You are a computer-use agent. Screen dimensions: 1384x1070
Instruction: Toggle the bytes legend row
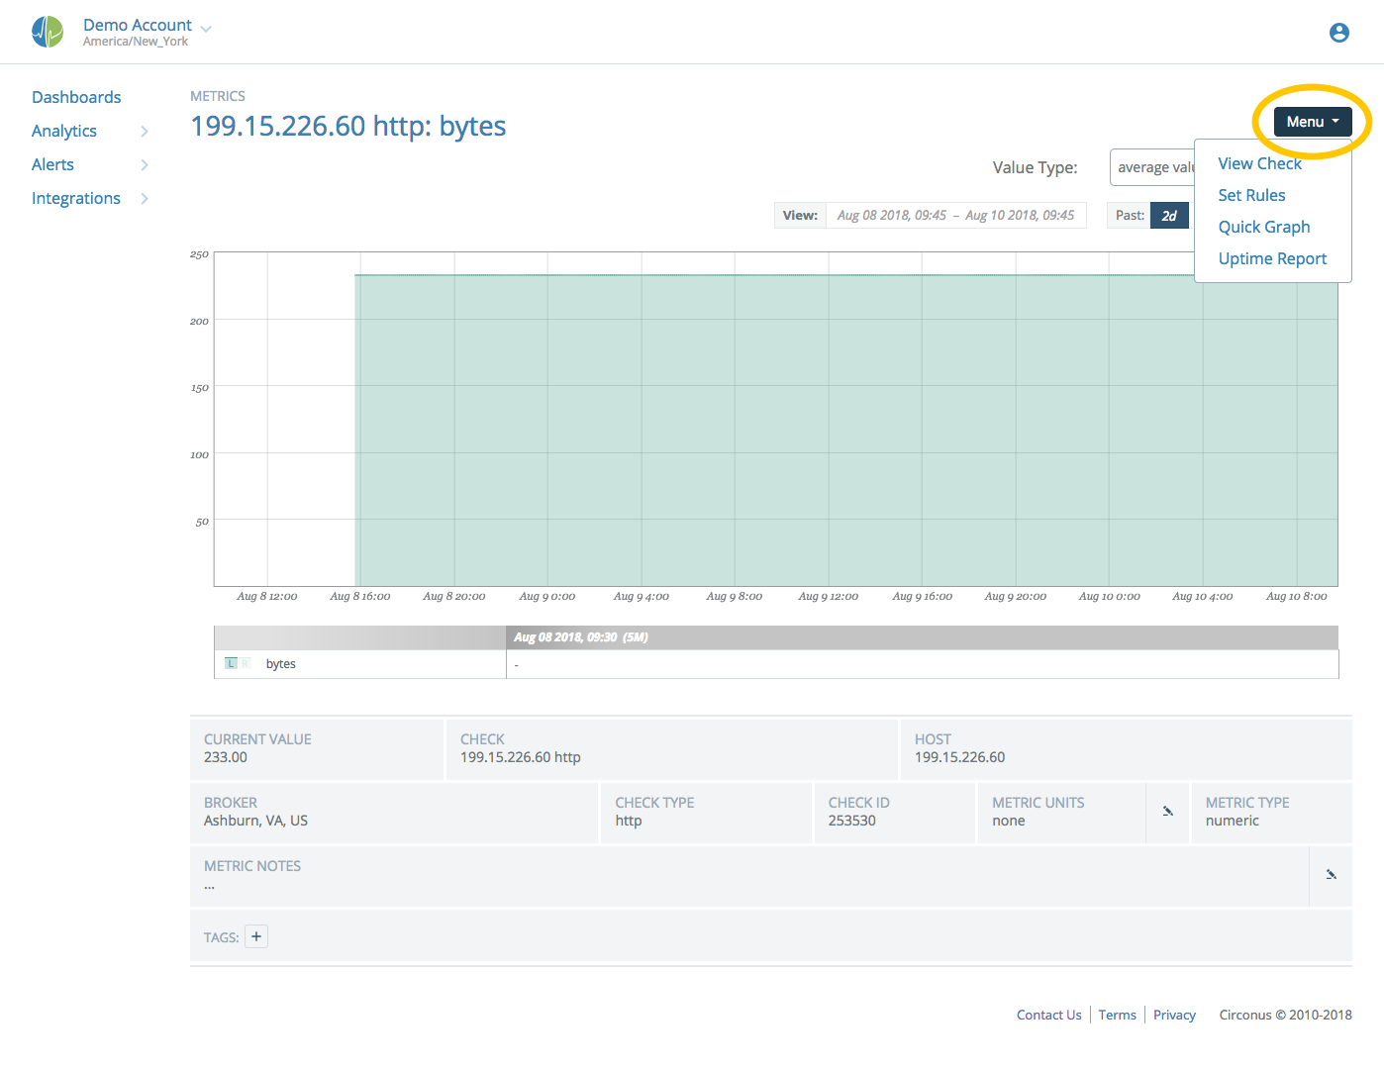[x=281, y=663]
